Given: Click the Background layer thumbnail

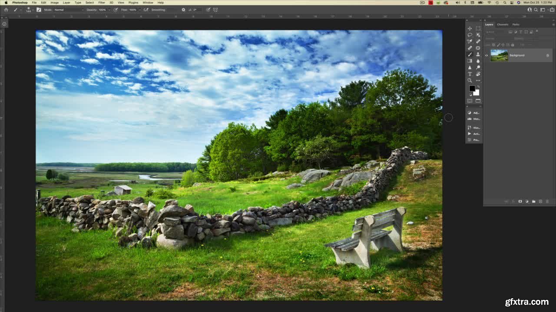Looking at the screenshot, I should pos(499,55).
